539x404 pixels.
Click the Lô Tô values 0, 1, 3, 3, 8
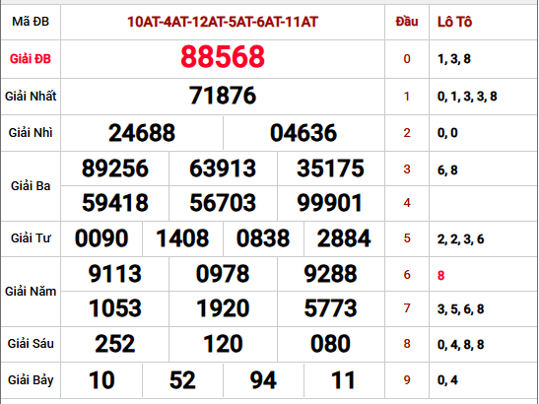point(467,97)
